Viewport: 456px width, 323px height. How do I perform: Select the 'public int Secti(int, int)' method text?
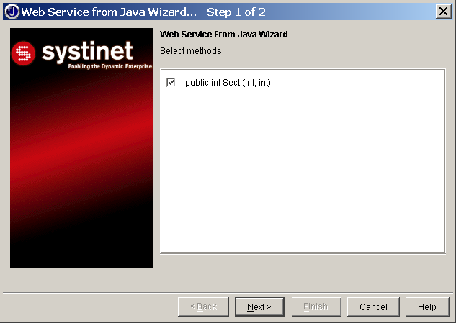coord(228,83)
